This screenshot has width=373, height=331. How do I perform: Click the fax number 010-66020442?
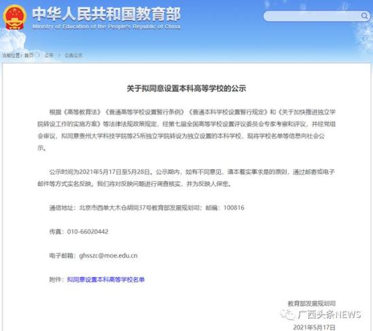click(88, 232)
